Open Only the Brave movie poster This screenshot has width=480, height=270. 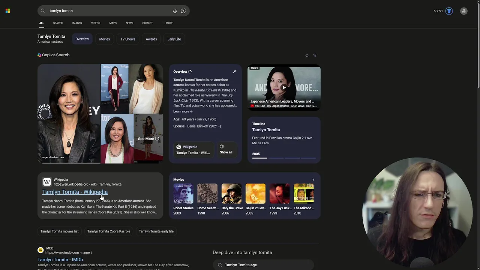point(231,193)
